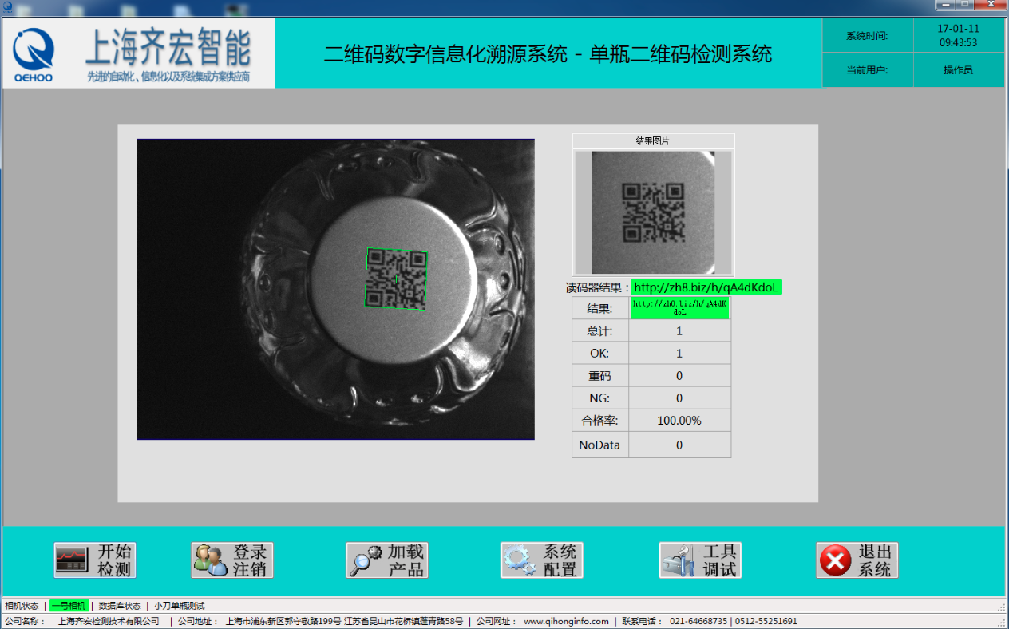This screenshot has width=1009, height=629.
Task: Close the application window
Action: pyautogui.click(x=990, y=5)
